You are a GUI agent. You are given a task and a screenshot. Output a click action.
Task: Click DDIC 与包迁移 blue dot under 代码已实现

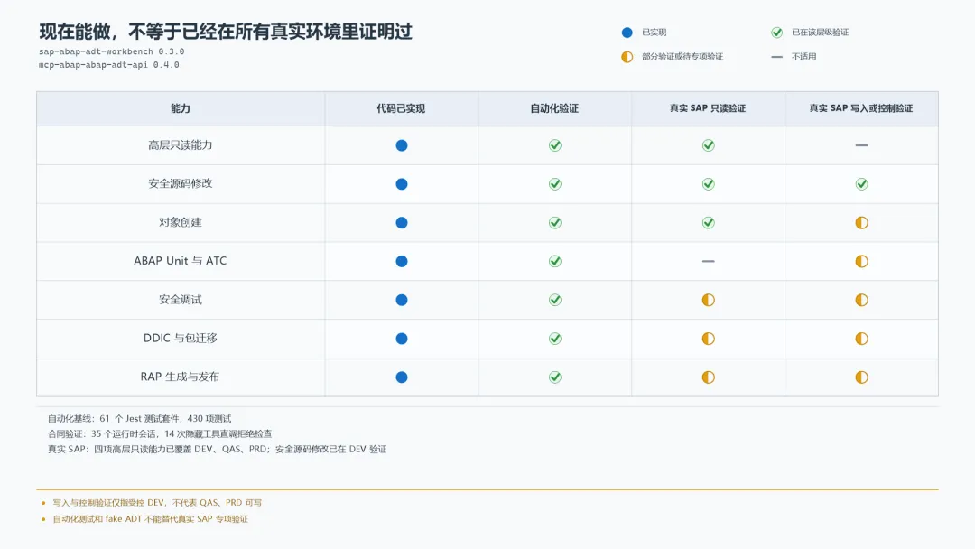click(402, 339)
